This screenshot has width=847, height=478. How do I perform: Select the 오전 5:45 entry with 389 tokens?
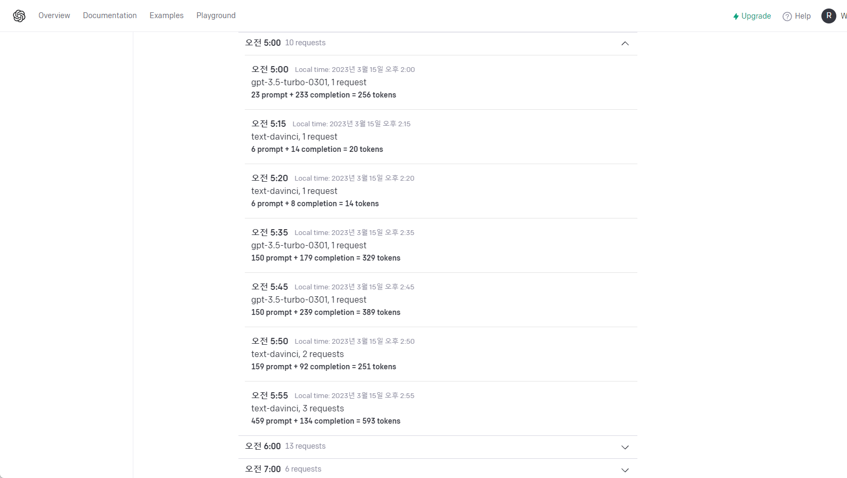[441, 299]
